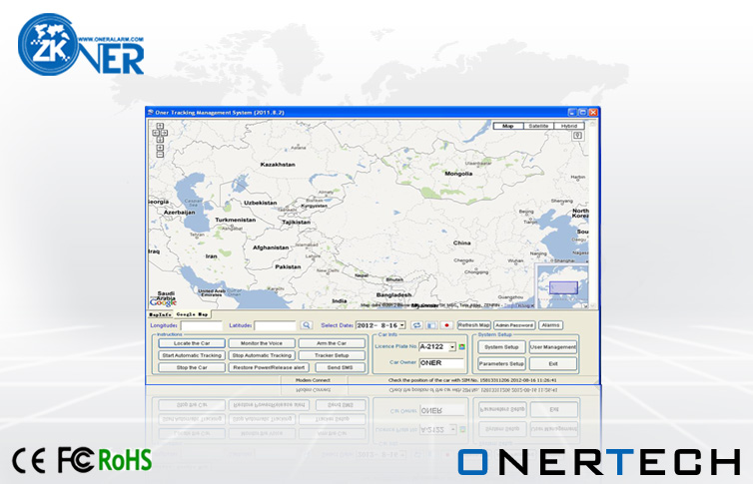753x484 pixels.
Task: Click Send SMS button
Action: (340, 367)
